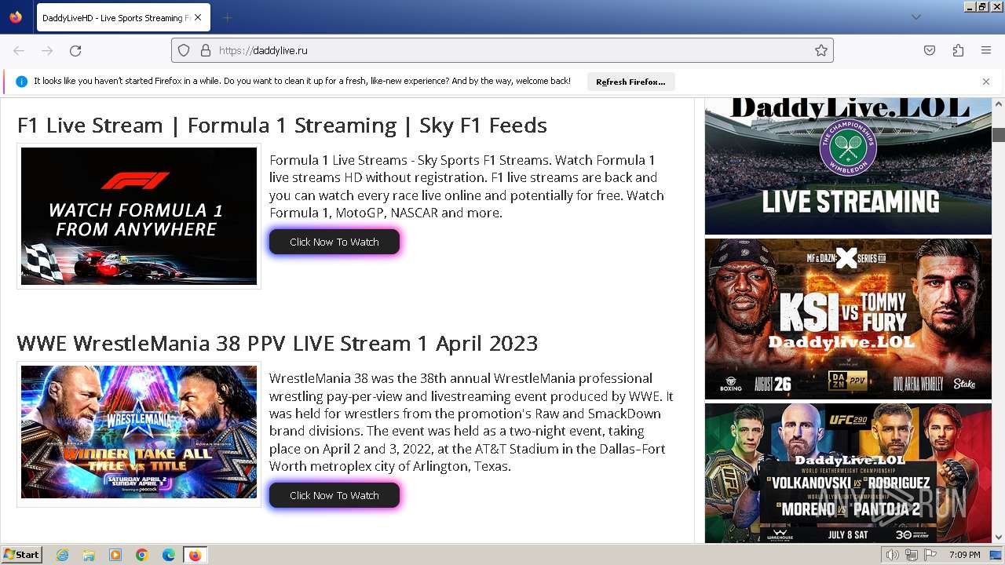
Task: Click the WrestleMania thumbnail image
Action: click(139, 432)
